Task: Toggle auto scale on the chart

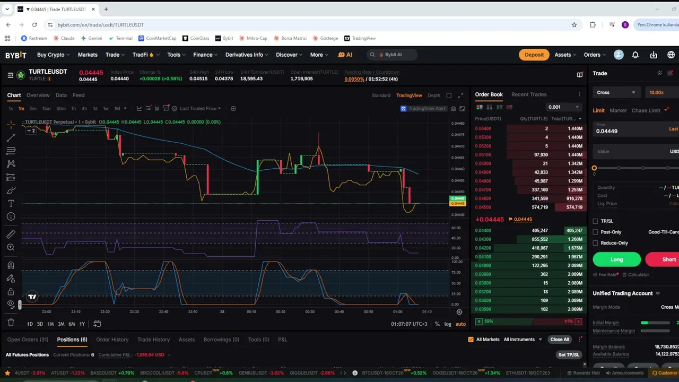Action: coord(460,324)
